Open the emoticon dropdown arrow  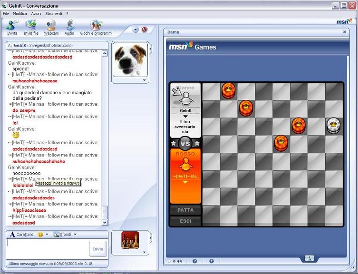coord(47,235)
